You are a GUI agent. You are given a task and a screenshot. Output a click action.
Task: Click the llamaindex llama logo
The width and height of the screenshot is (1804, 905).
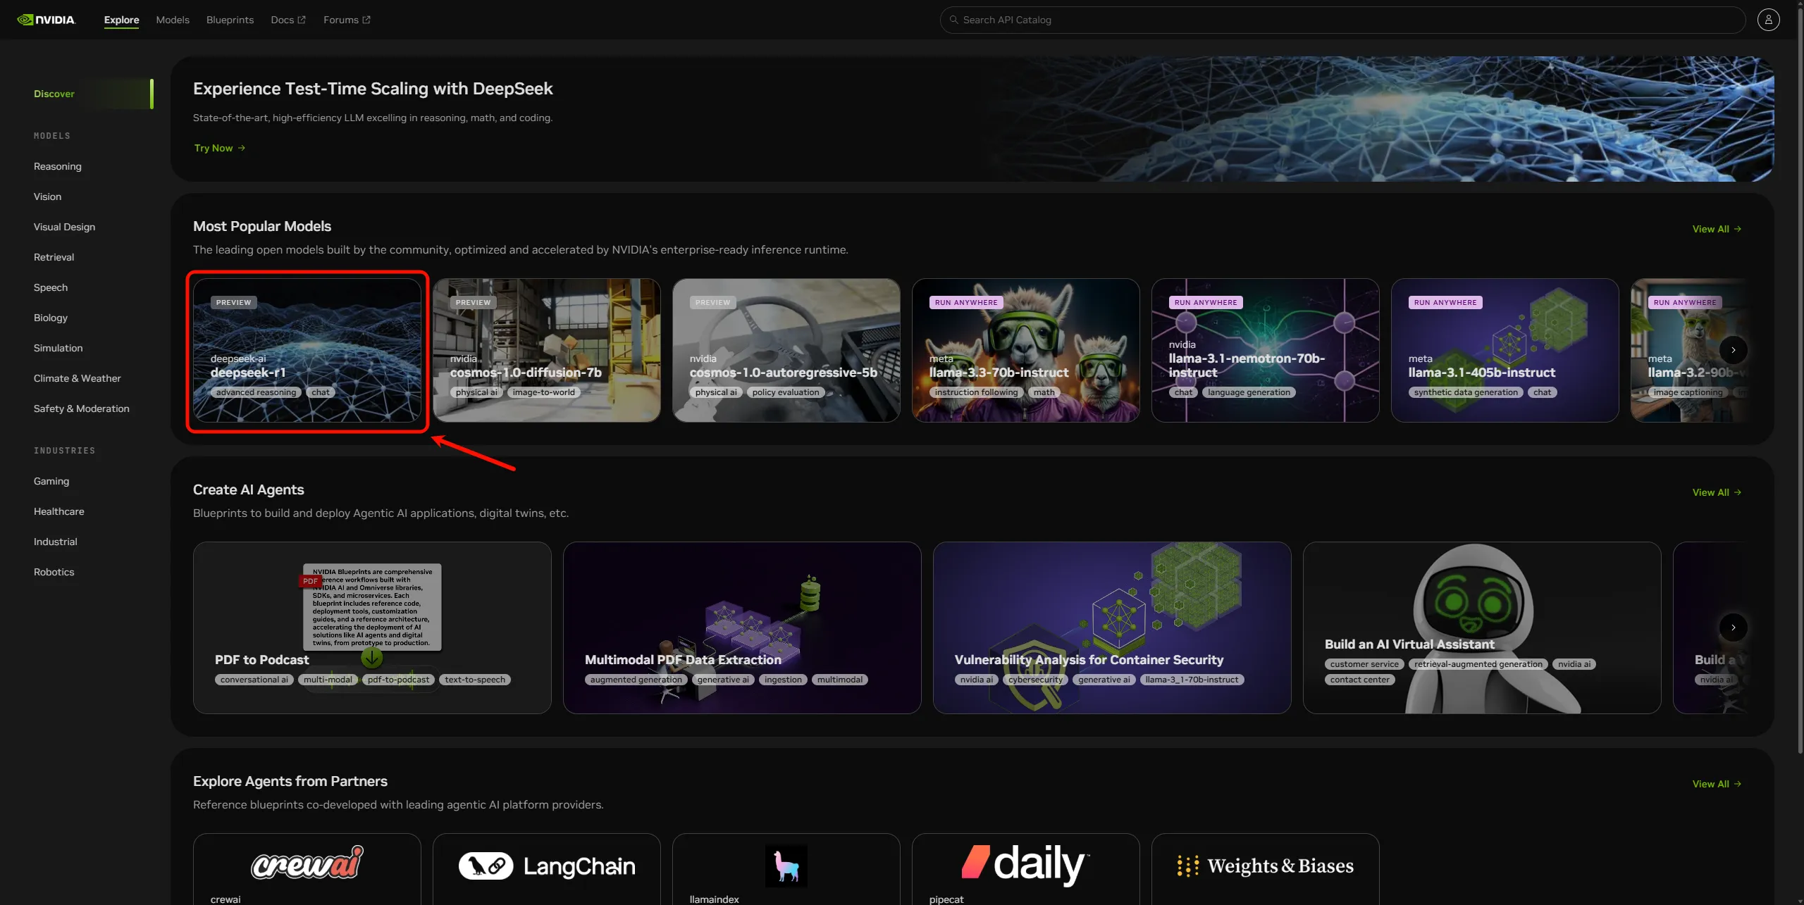(x=786, y=866)
